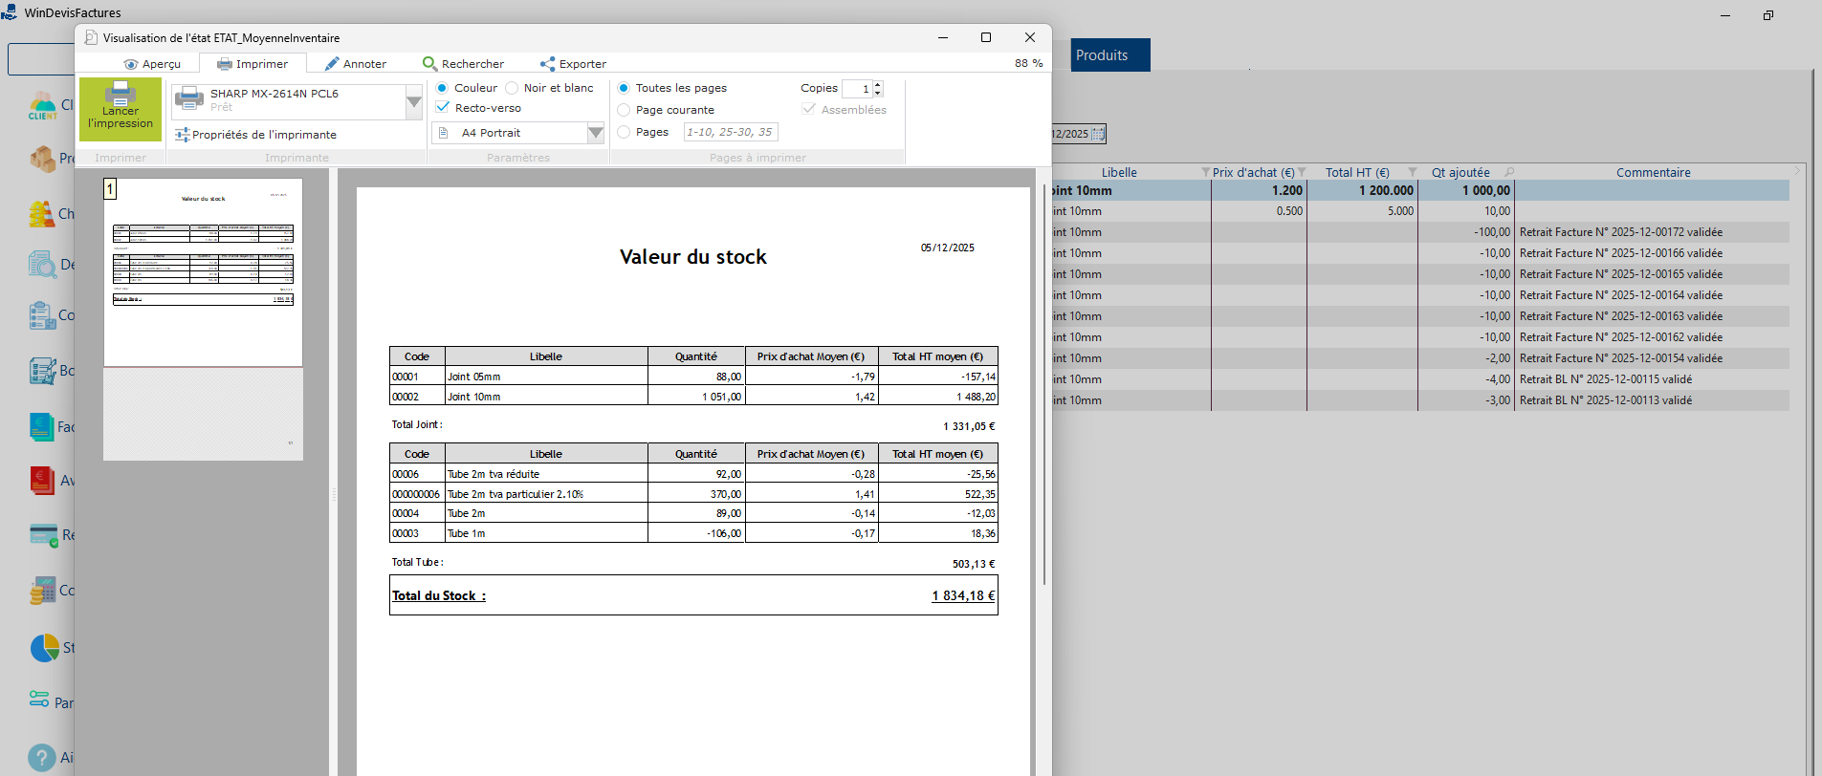Open the products cardboard boxes sidebar icon
Screen dimensions: 1822x776
[x=42, y=158]
